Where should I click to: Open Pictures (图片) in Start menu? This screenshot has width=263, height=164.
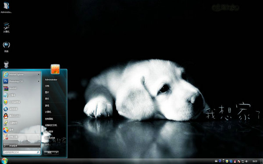[47, 92]
